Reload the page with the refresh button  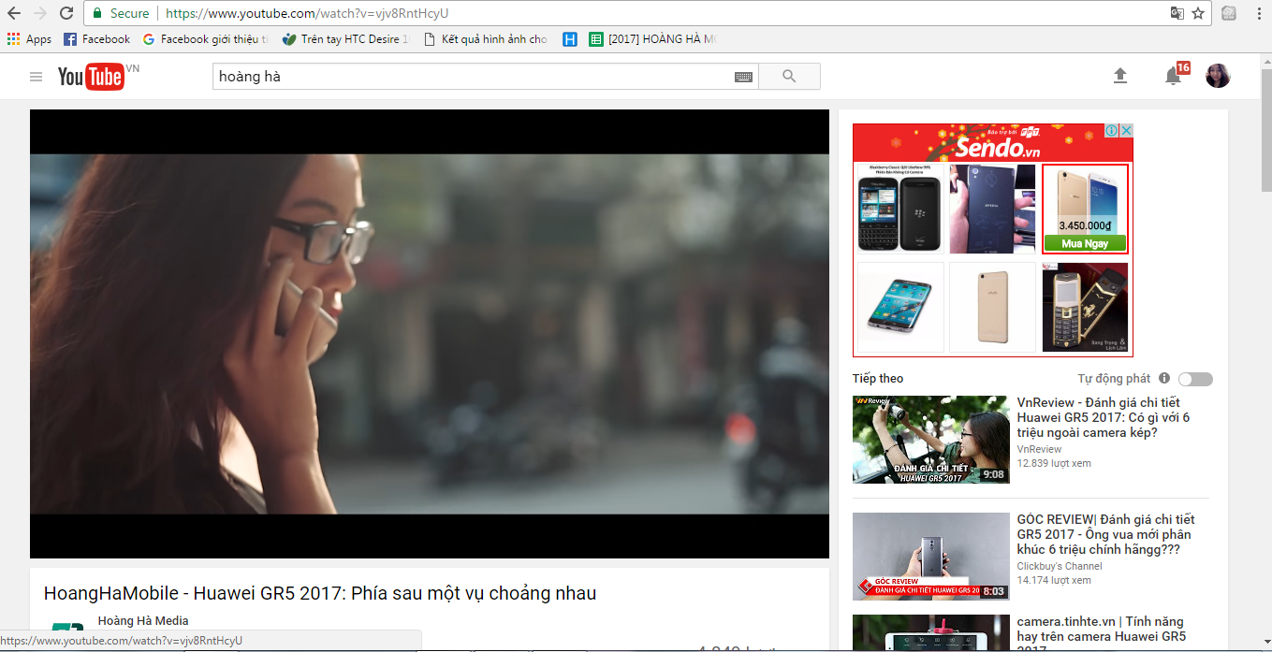(66, 13)
